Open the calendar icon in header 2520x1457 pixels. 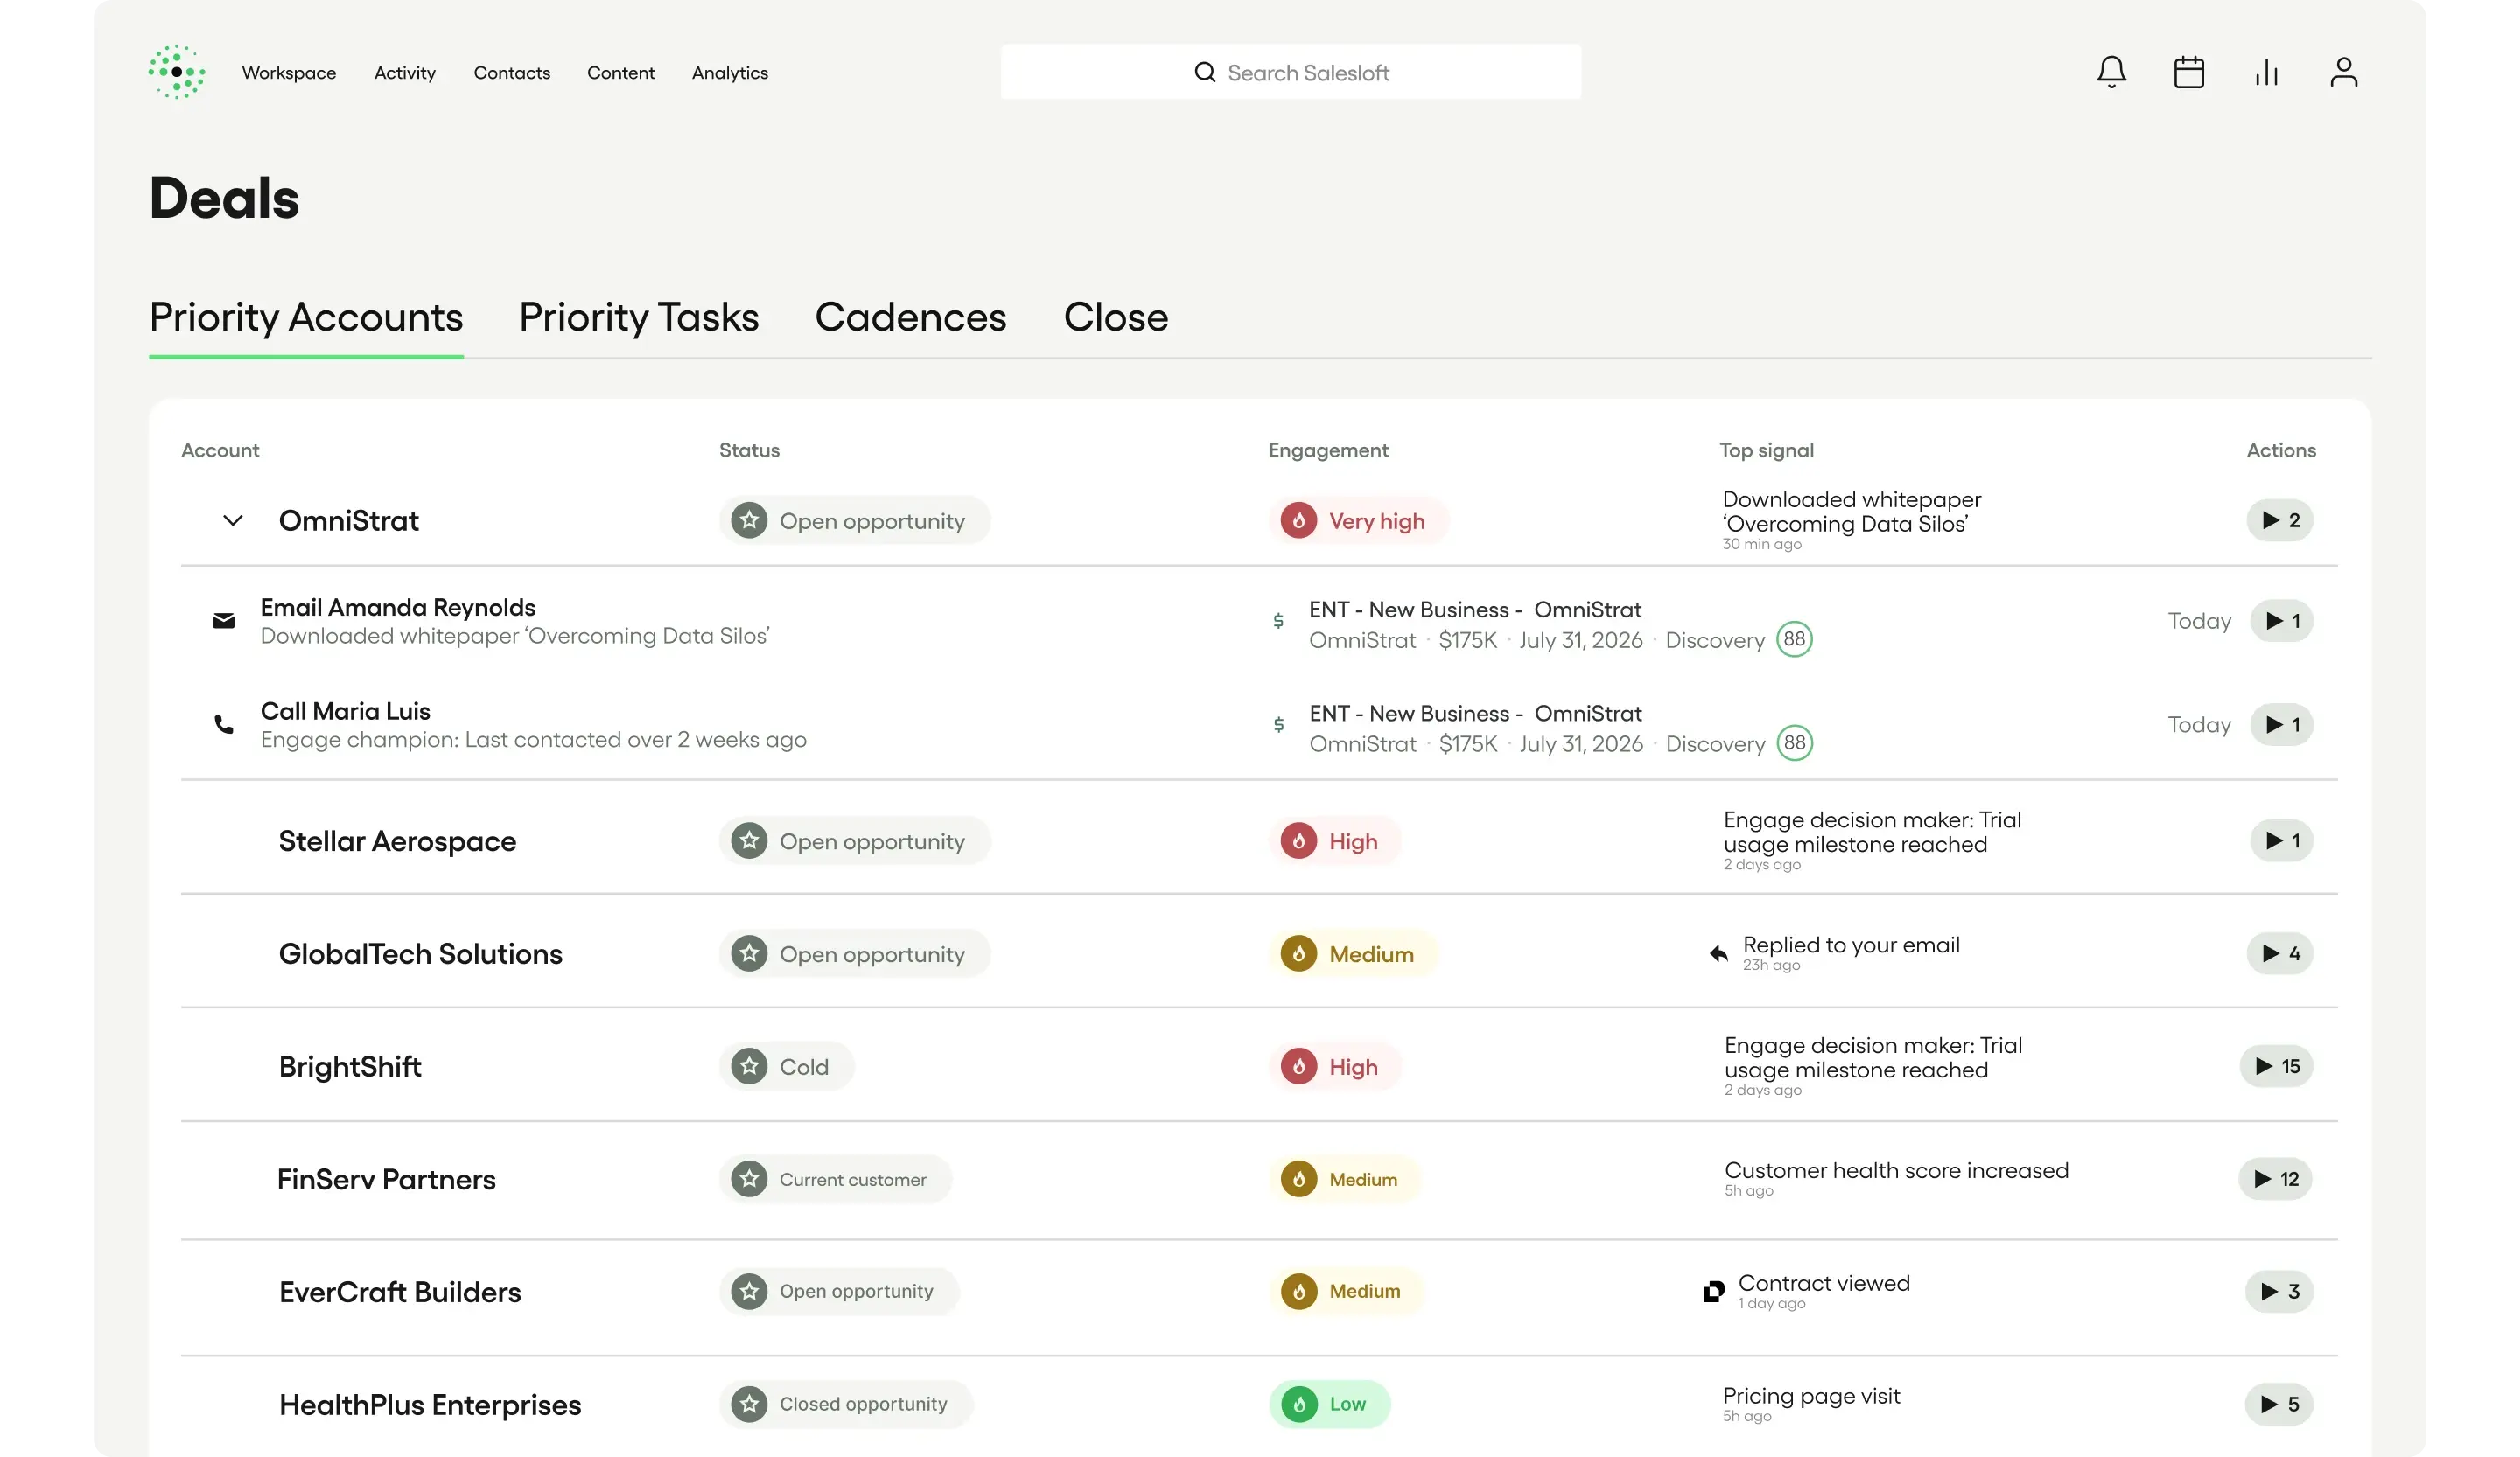(2188, 72)
